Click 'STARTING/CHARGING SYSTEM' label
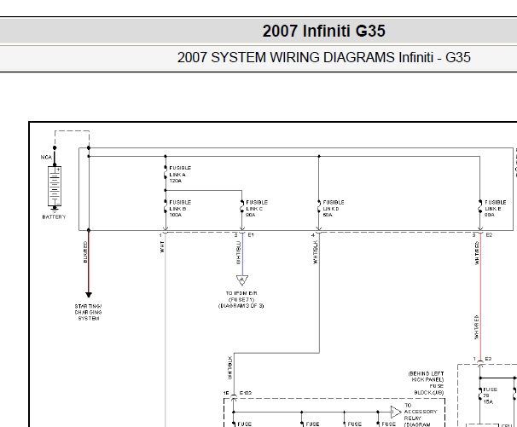The height and width of the screenshot is (427, 517). tap(89, 312)
